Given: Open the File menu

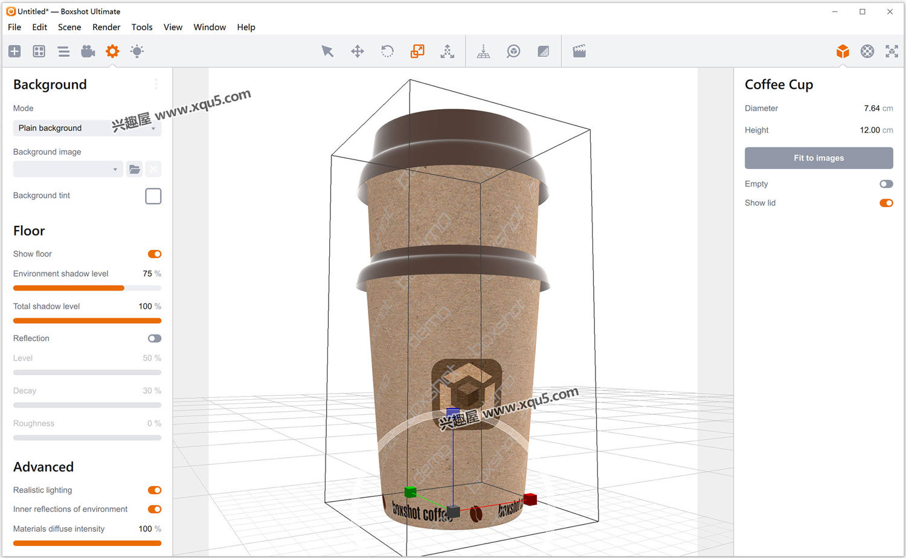Looking at the screenshot, I should (x=14, y=27).
